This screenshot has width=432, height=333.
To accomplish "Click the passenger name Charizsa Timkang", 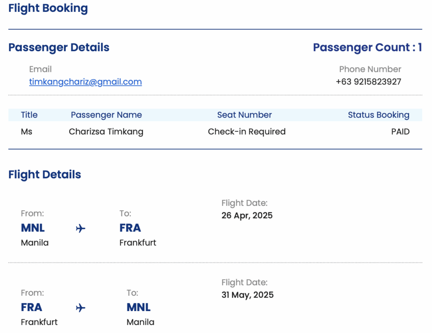I will [x=106, y=131].
